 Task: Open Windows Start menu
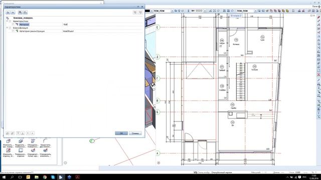4,177
